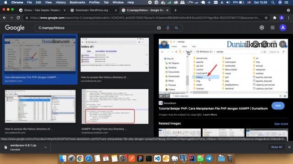Screen dimensions: 293x164
Task: Open yellow Notes icon in dock
Action: 114,159
